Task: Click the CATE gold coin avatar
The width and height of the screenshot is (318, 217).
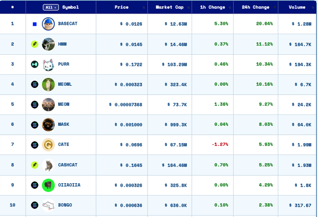Action: click(x=48, y=145)
